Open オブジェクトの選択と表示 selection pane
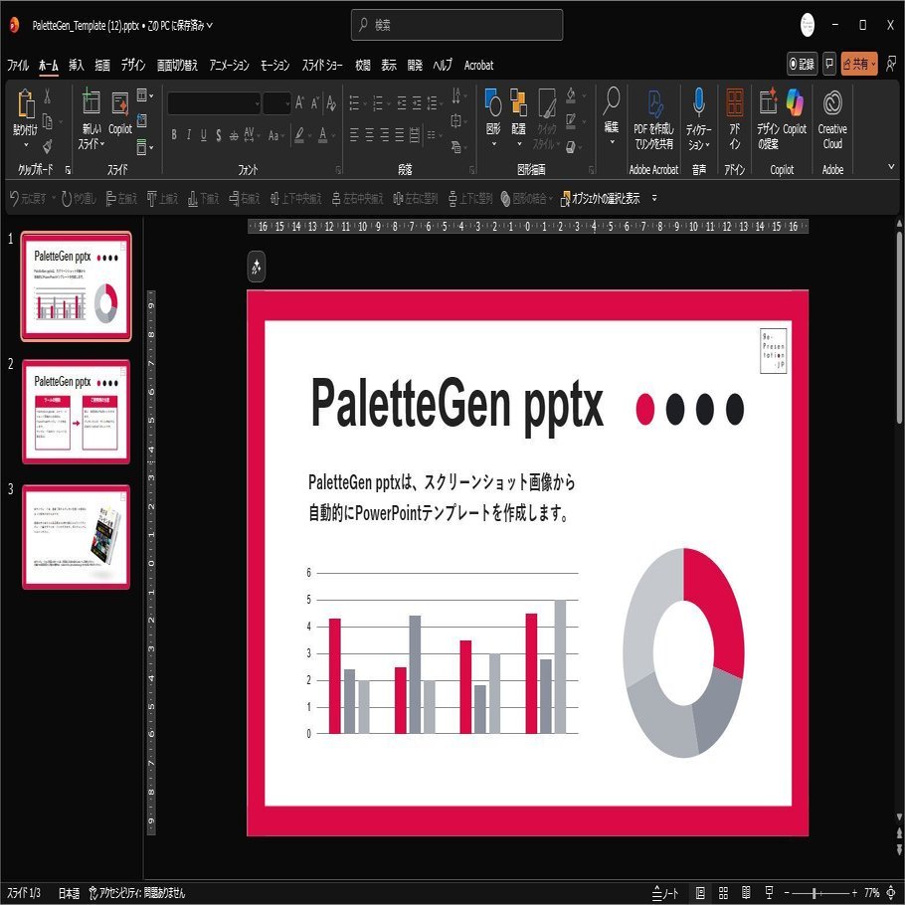905x905 pixels. [x=601, y=199]
